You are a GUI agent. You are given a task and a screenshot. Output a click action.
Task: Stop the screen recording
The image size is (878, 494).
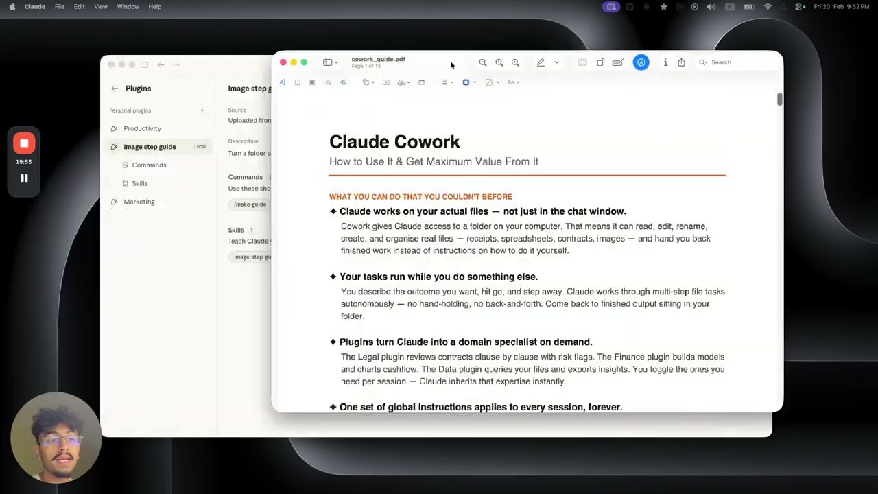click(x=24, y=143)
